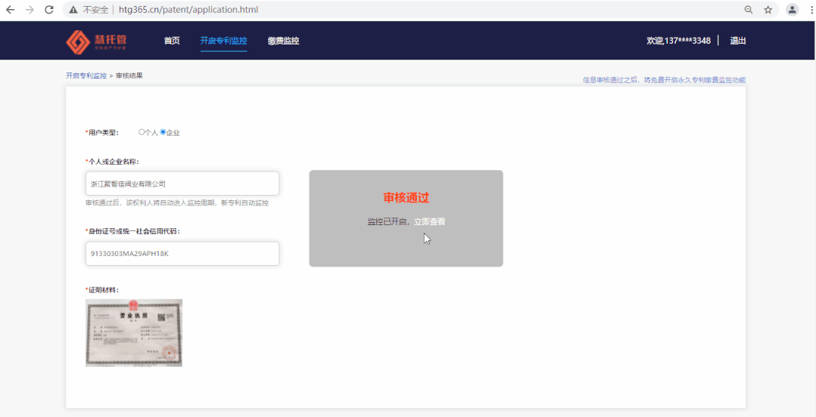Click the browser back arrow
Viewport: 816px width, 417px height.
(x=11, y=10)
